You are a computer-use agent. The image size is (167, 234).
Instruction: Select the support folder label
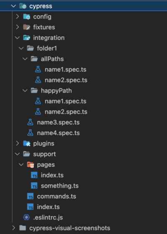click(44, 154)
